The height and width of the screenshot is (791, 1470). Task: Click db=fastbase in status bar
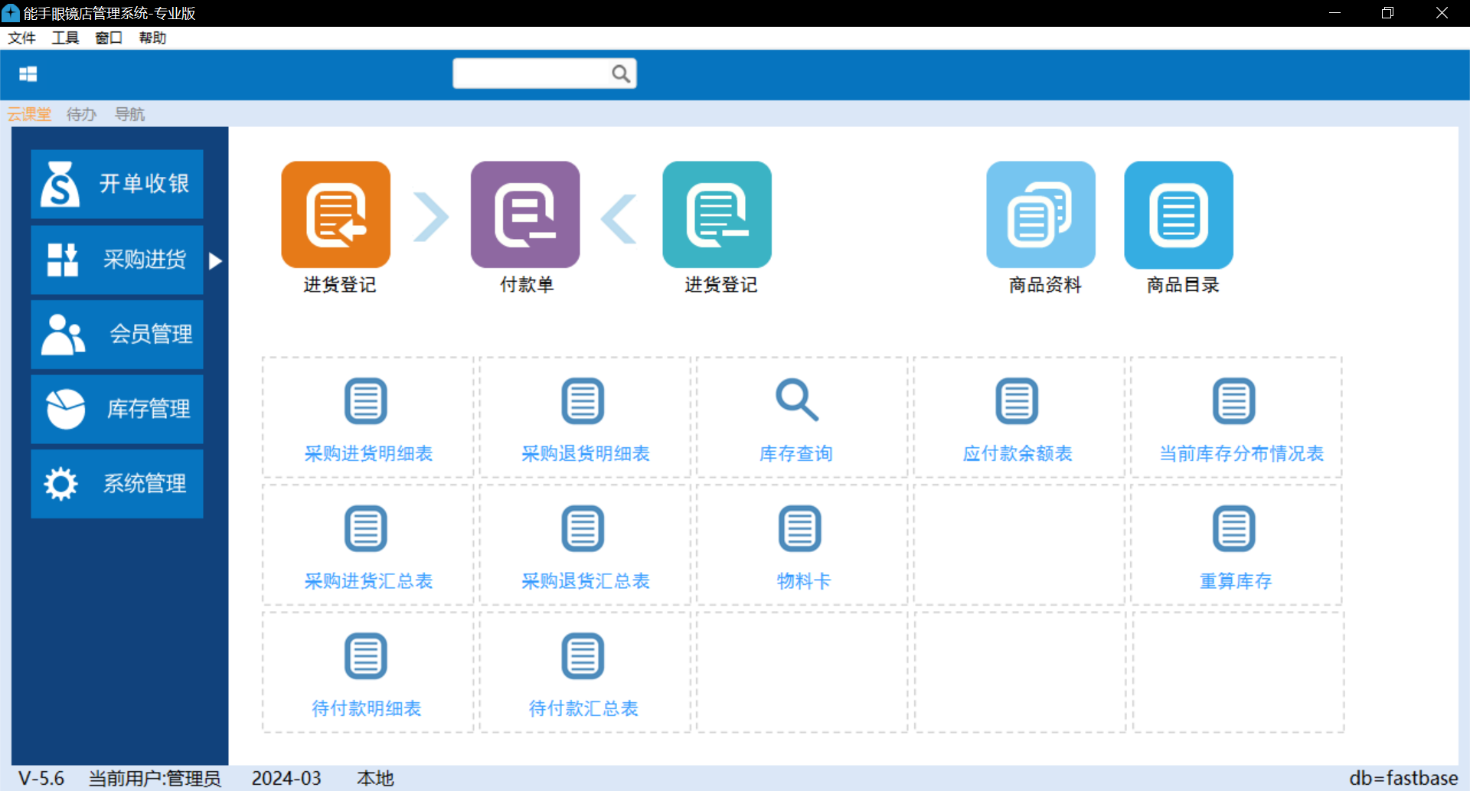(x=1403, y=778)
